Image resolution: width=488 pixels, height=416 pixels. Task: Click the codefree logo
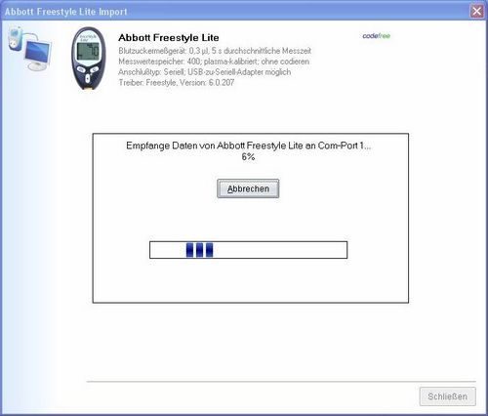pos(377,36)
